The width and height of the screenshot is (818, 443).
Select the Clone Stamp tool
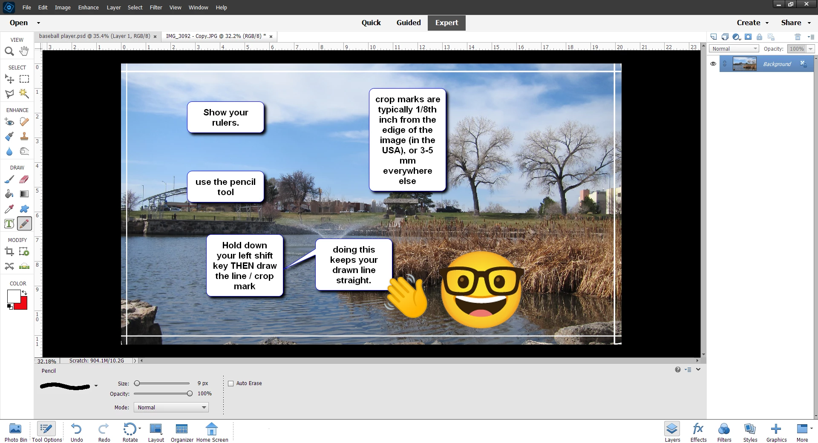tap(24, 137)
